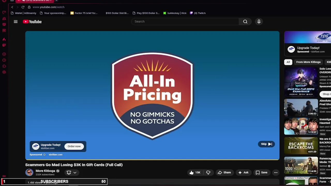The image size is (331, 186).
Task: Open Your sponsorship bookmark
Action: pyautogui.click(x=53, y=13)
